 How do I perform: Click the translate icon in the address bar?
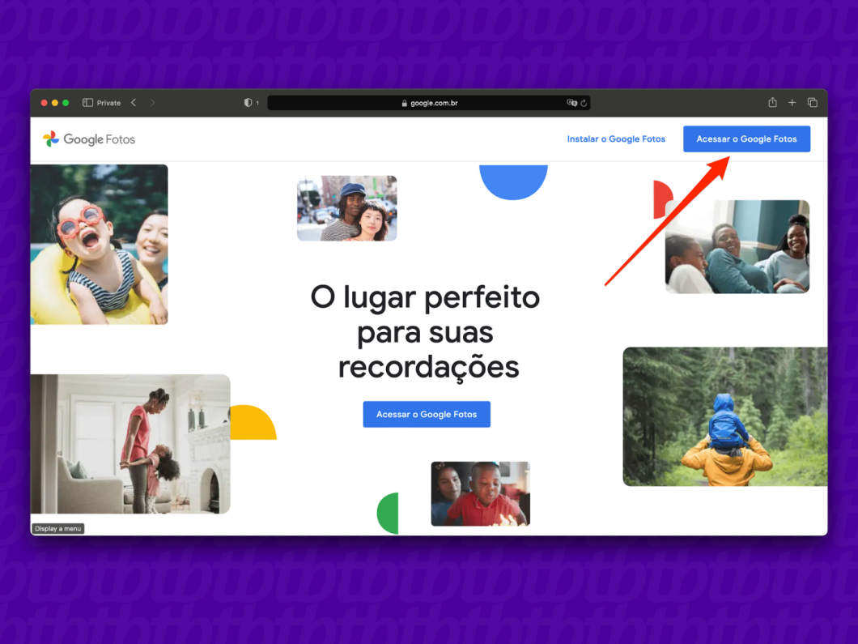pyautogui.click(x=571, y=103)
